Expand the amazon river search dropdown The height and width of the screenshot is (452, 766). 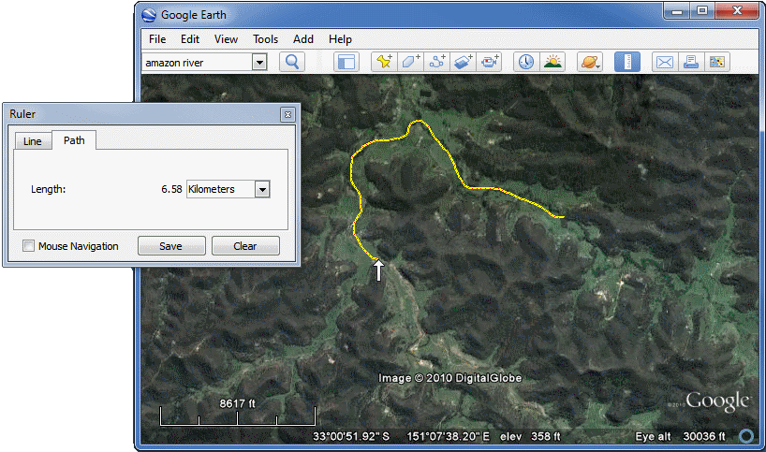tap(259, 62)
